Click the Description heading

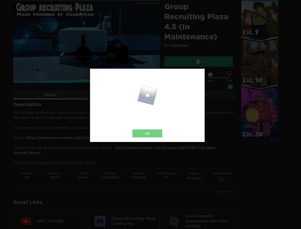coord(28,104)
